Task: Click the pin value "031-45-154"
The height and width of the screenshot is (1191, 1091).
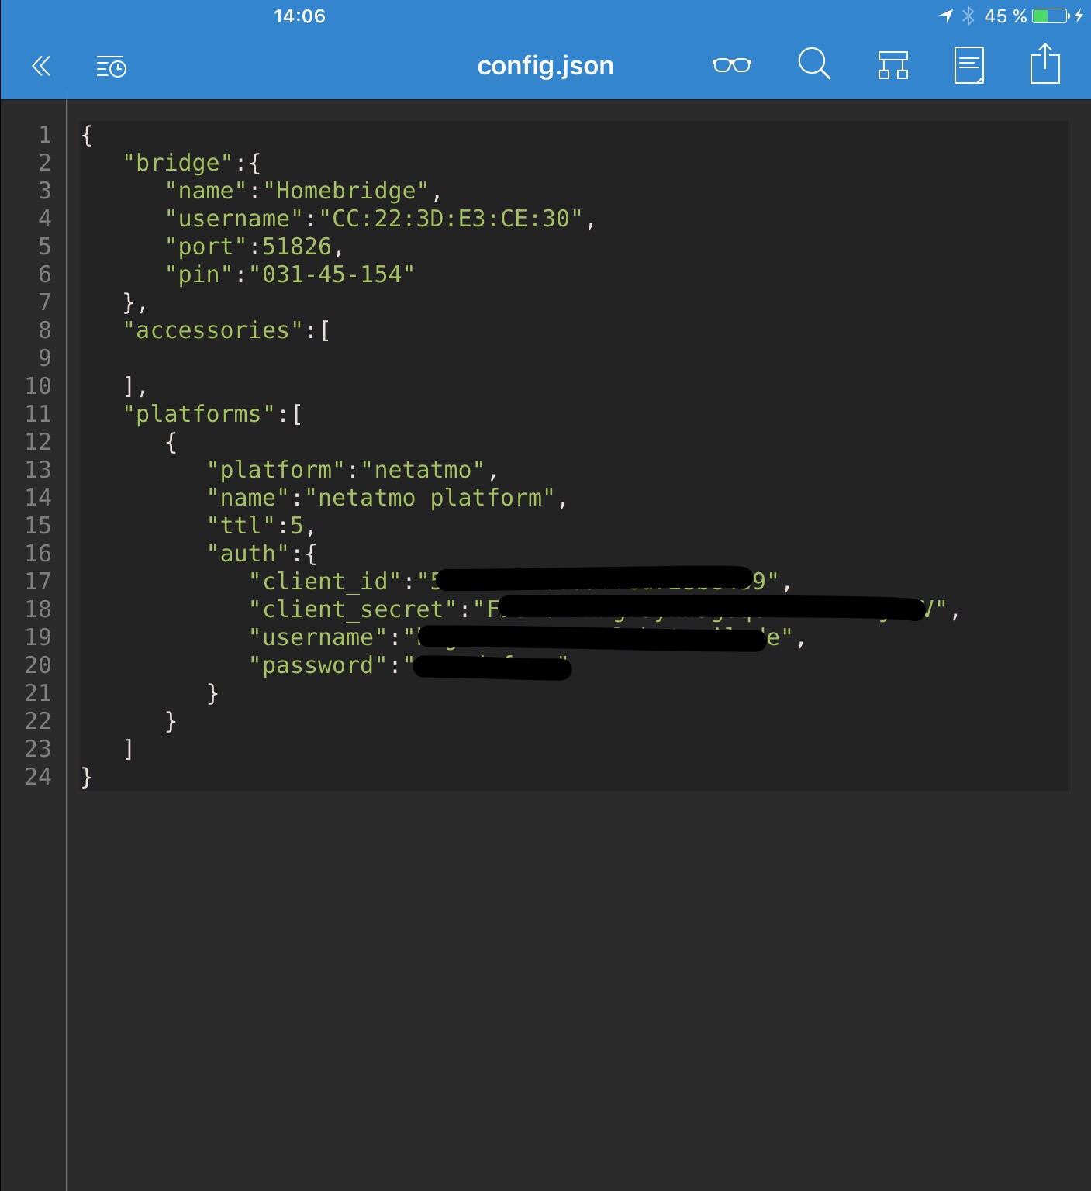Action: pos(332,274)
